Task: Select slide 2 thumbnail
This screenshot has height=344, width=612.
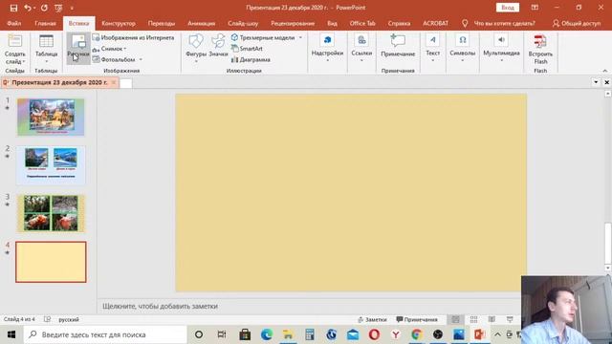Action: click(x=51, y=165)
